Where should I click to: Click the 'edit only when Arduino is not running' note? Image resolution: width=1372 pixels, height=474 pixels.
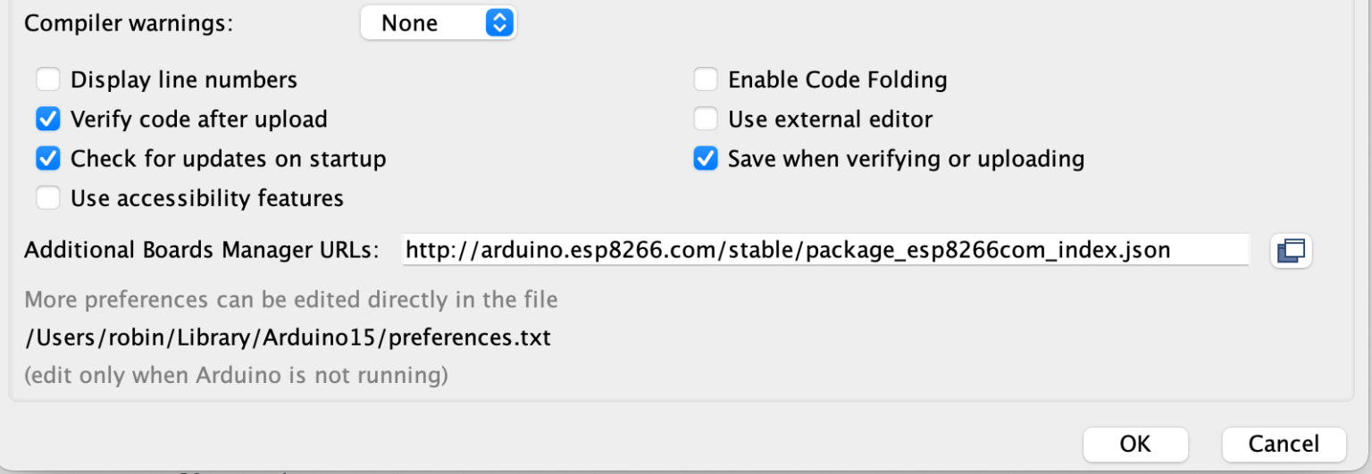236,376
